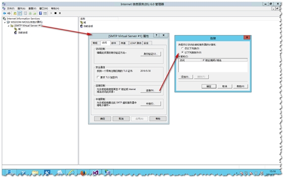The height and width of the screenshot is (179, 285).
Task: Click the Forward arrow in the toolbar
Action: [9, 13]
